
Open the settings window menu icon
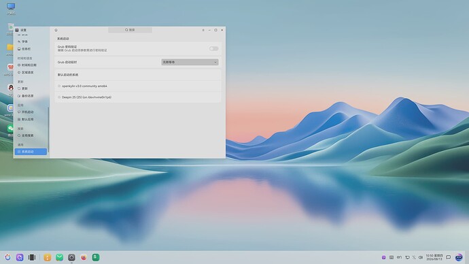click(203, 30)
